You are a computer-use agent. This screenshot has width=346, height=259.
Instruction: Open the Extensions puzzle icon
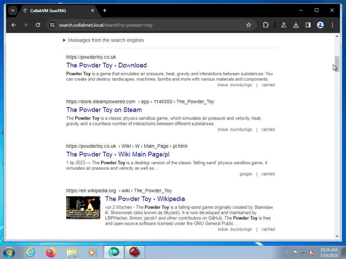pos(266,25)
